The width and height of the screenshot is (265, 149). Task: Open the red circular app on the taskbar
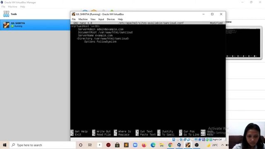pos(108,145)
